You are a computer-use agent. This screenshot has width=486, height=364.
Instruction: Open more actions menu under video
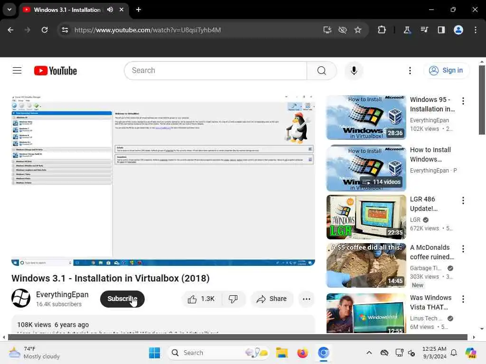(x=306, y=299)
